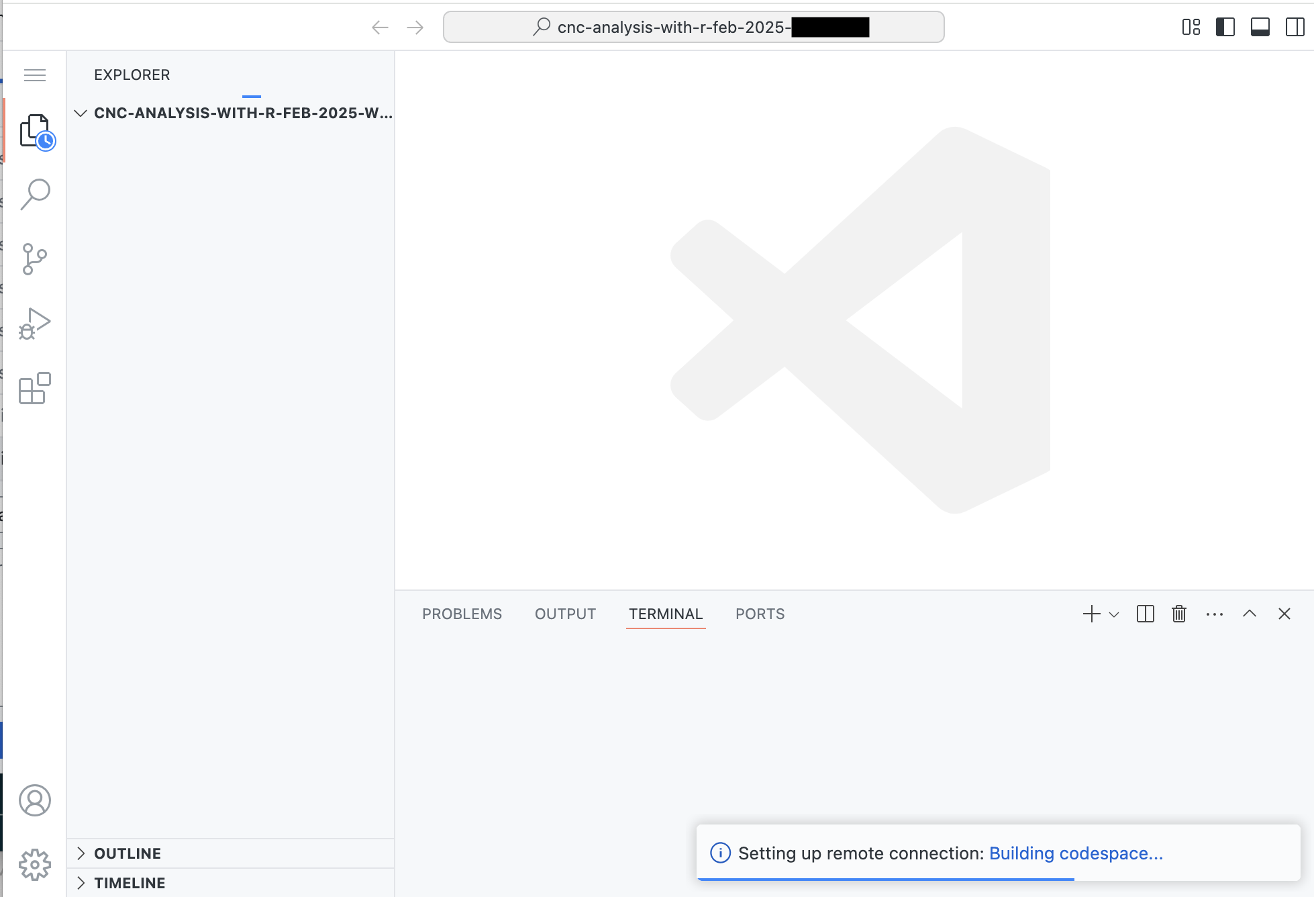Click the command center search box
Image resolution: width=1314 pixels, height=897 pixels.
click(693, 28)
